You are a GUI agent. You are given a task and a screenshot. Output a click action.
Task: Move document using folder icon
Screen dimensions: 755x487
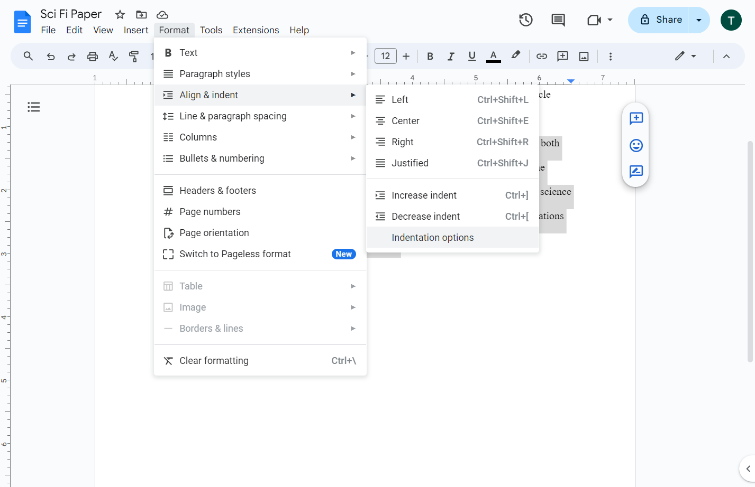141,15
